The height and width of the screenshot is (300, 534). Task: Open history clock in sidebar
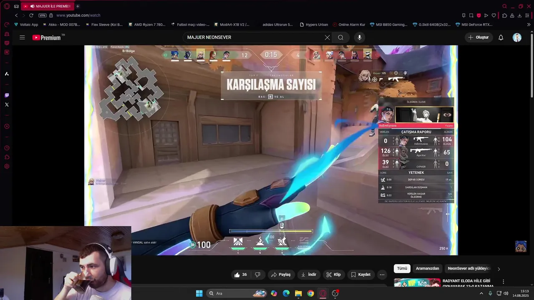(x=7, y=148)
